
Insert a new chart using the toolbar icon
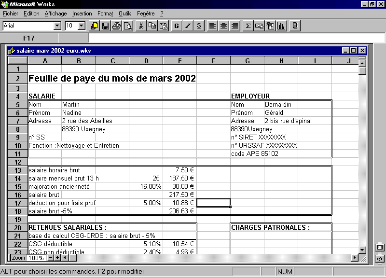(x=281, y=26)
